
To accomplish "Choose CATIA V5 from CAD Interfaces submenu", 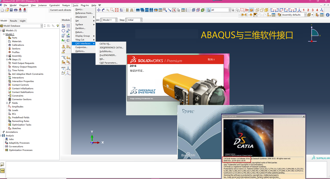I will (104, 44).
